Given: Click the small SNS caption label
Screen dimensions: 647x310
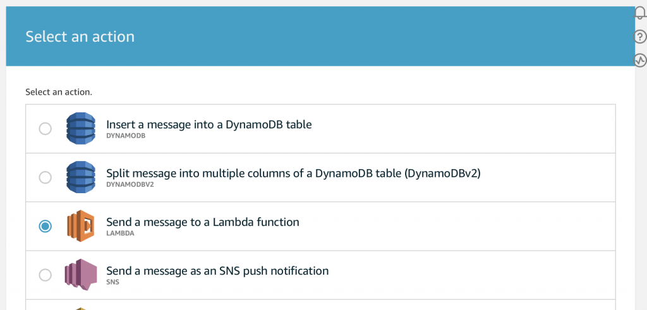Looking at the screenshot, I should tap(112, 282).
